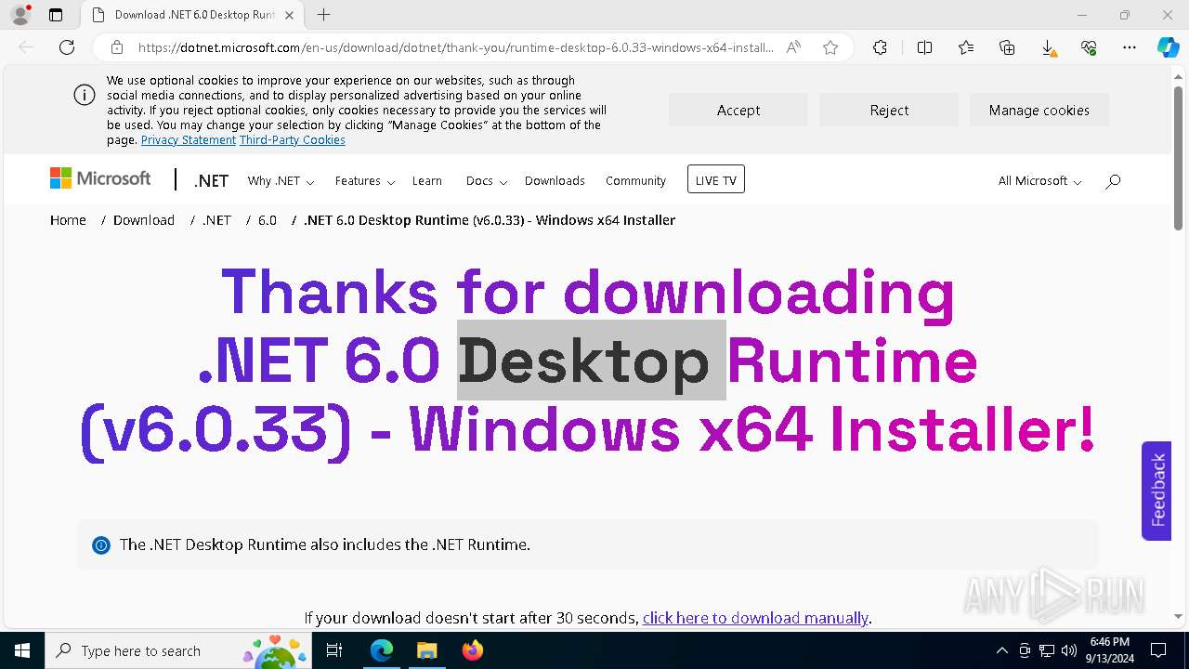
Task: Accept optional cookies
Action: tap(738, 110)
